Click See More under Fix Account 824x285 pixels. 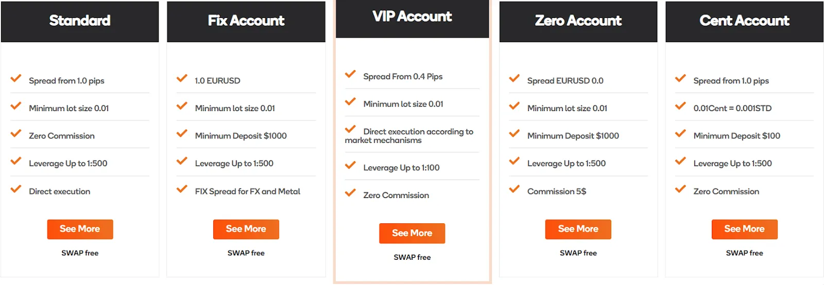pos(246,229)
